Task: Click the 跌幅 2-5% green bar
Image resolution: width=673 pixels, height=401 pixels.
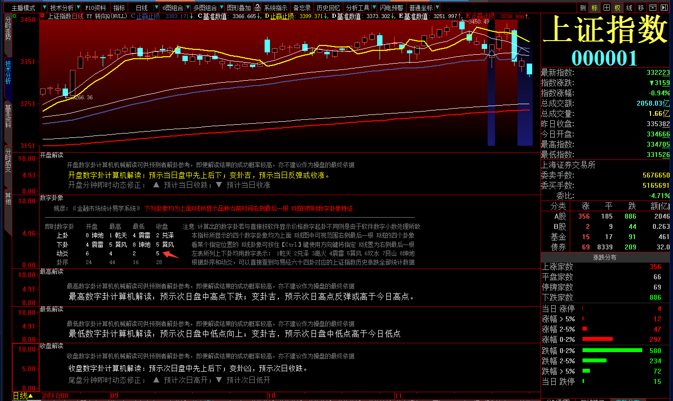Action: 594,361
